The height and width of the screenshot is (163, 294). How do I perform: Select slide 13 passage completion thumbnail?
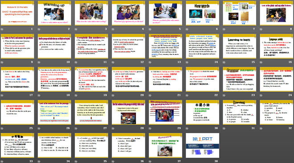(165, 46)
